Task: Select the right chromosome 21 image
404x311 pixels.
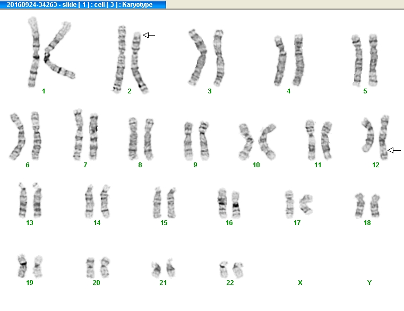Action: (170, 268)
